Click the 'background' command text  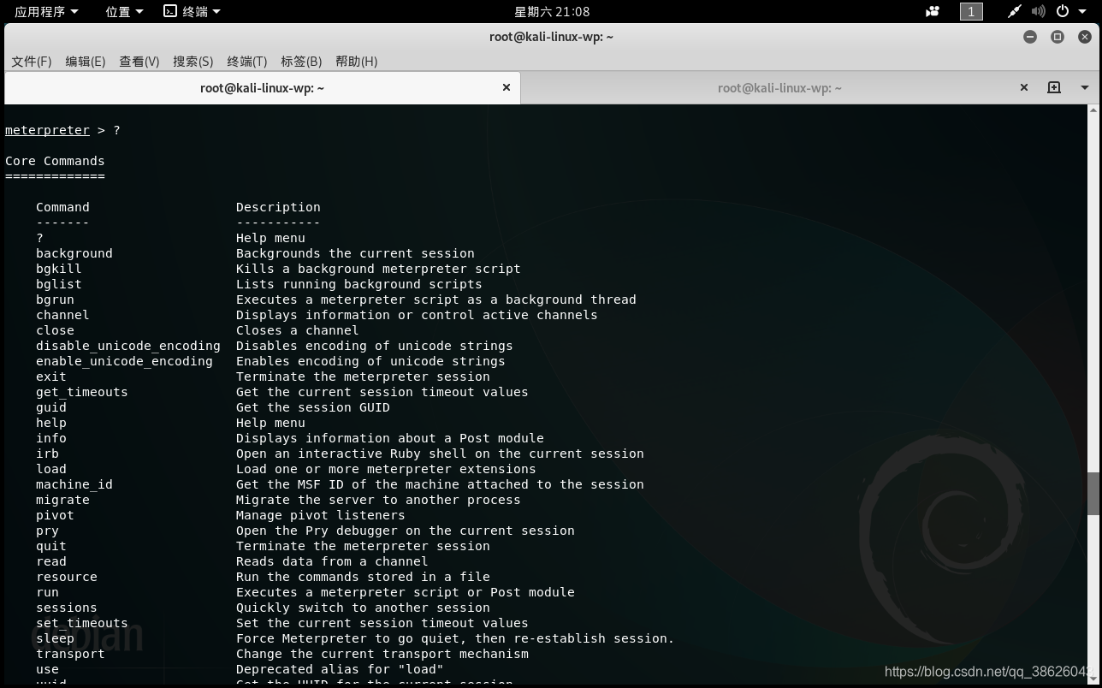pyautogui.click(x=74, y=253)
